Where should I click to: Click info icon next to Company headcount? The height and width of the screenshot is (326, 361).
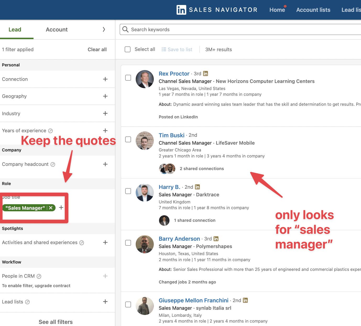click(53, 164)
